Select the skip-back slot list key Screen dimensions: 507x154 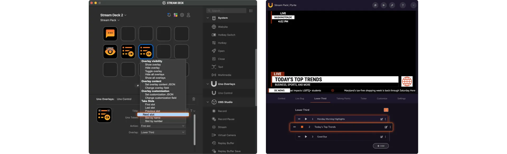(128, 52)
